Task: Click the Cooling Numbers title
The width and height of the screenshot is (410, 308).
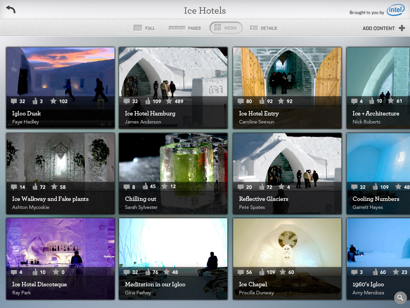Action: click(376, 199)
